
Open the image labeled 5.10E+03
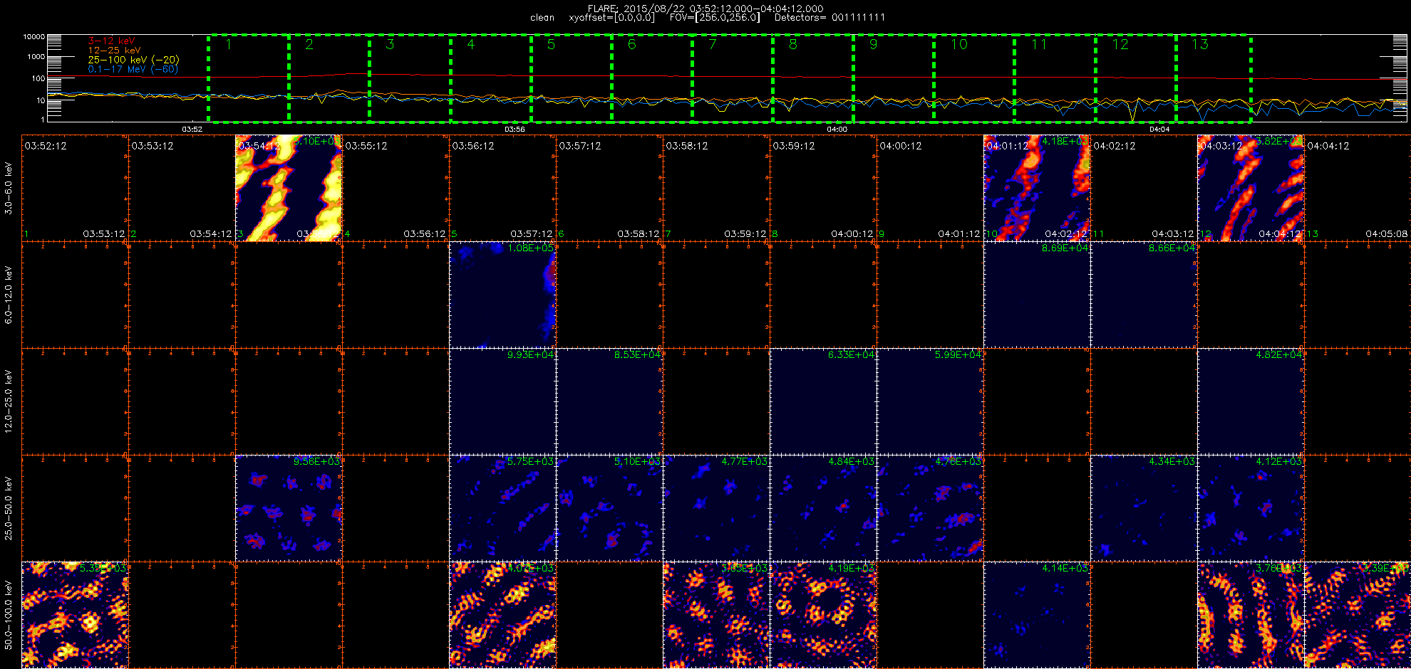click(x=609, y=508)
